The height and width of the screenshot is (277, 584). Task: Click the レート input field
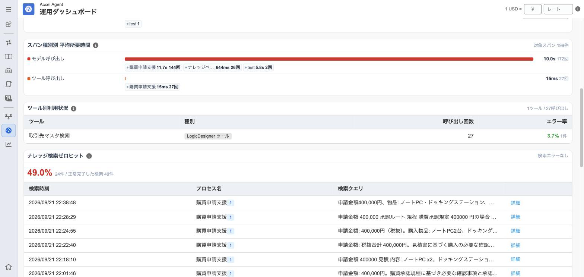tap(558, 9)
